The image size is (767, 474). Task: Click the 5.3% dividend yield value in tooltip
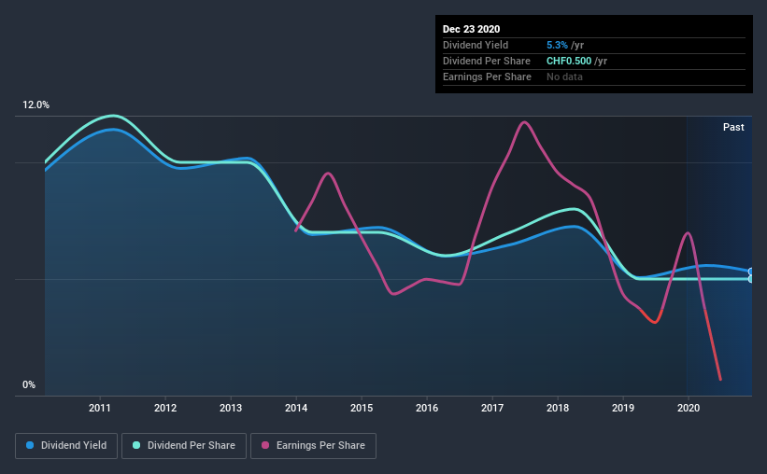click(x=557, y=45)
